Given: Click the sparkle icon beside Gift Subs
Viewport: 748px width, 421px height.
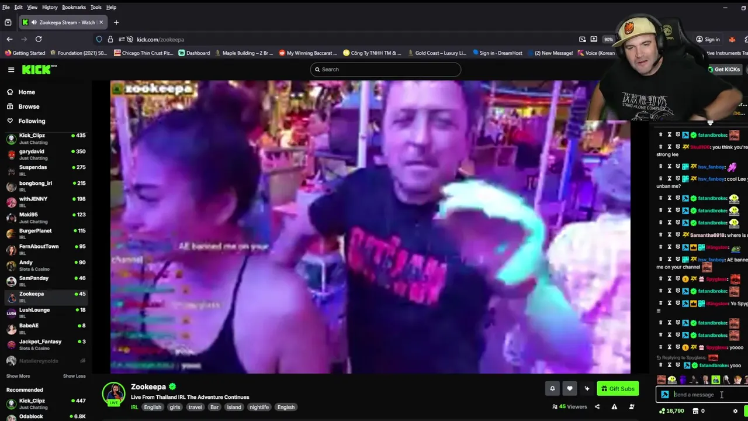Looking at the screenshot, I should (x=587, y=388).
